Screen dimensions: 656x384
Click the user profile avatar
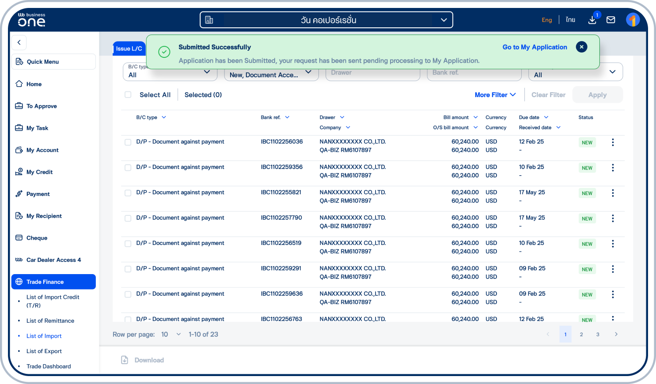(633, 20)
